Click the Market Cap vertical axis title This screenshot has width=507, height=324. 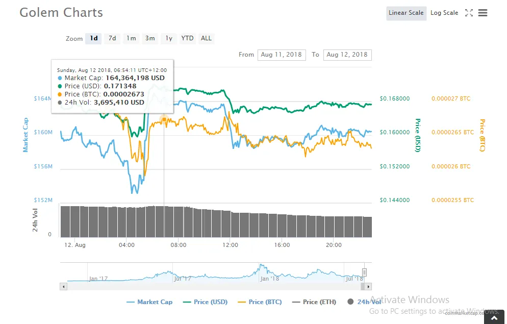coord(25,135)
